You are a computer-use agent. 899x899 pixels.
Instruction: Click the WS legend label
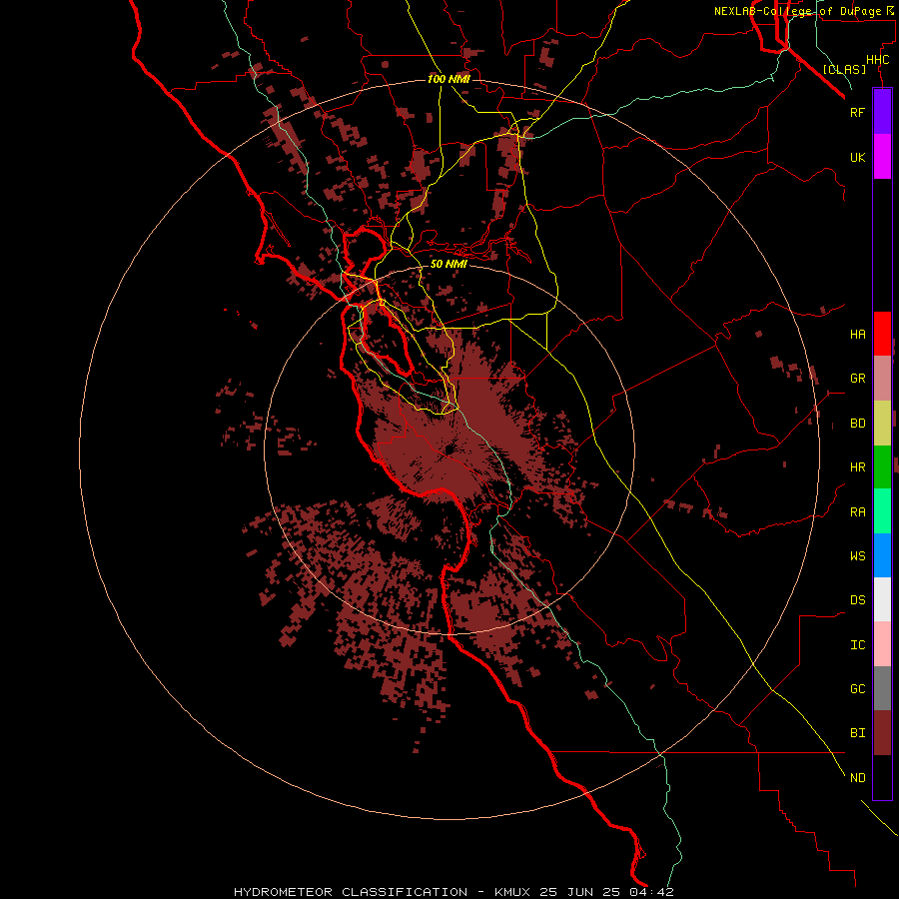point(857,556)
